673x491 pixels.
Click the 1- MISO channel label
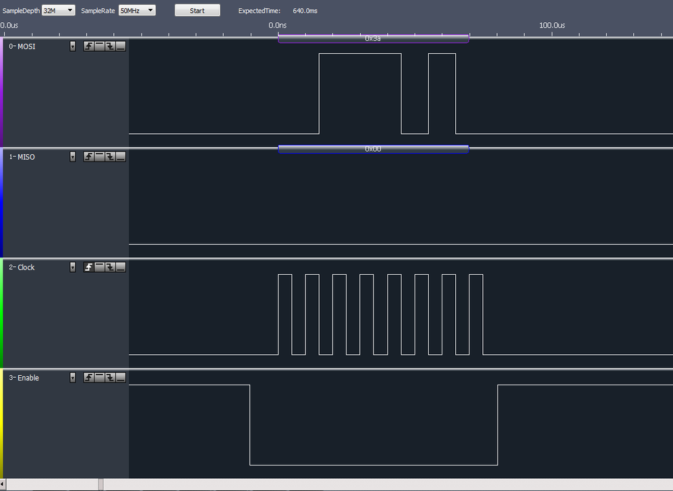[22, 157]
